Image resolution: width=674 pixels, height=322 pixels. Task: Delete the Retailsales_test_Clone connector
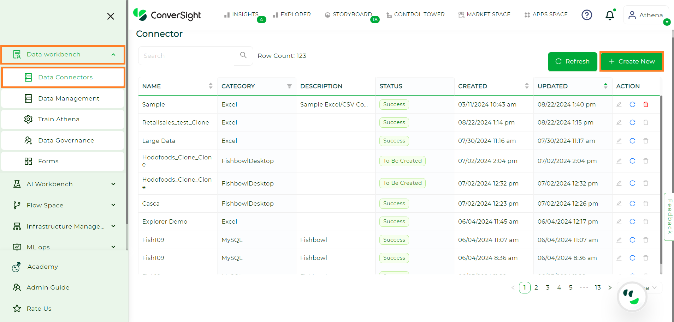pos(646,122)
